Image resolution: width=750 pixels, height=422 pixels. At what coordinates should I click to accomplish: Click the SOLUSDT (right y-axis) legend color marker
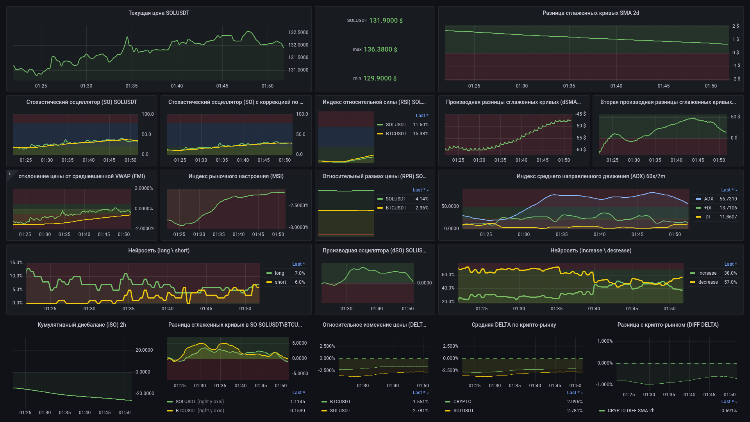pyautogui.click(x=170, y=402)
